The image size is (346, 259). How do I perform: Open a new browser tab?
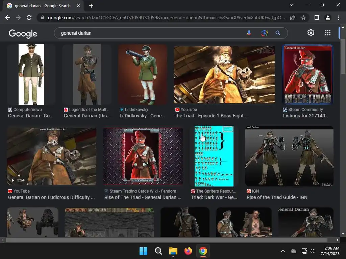(x=91, y=6)
